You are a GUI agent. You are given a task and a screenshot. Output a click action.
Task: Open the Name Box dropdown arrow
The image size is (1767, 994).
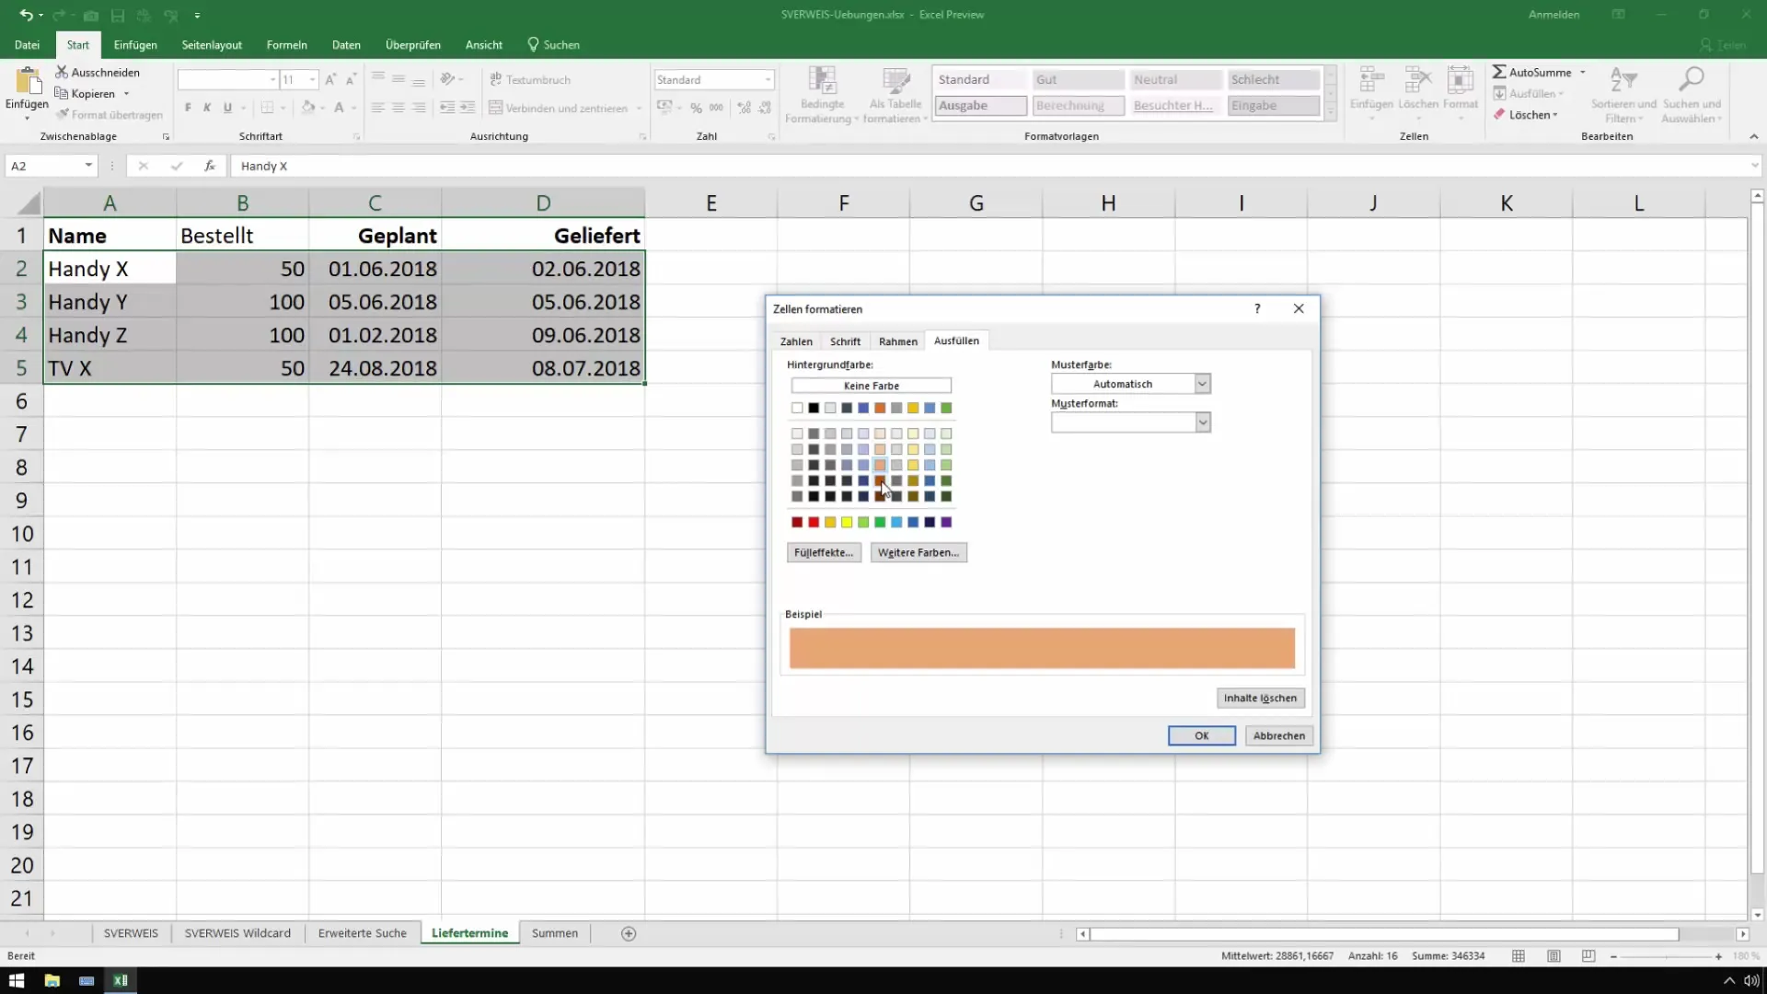tap(88, 166)
